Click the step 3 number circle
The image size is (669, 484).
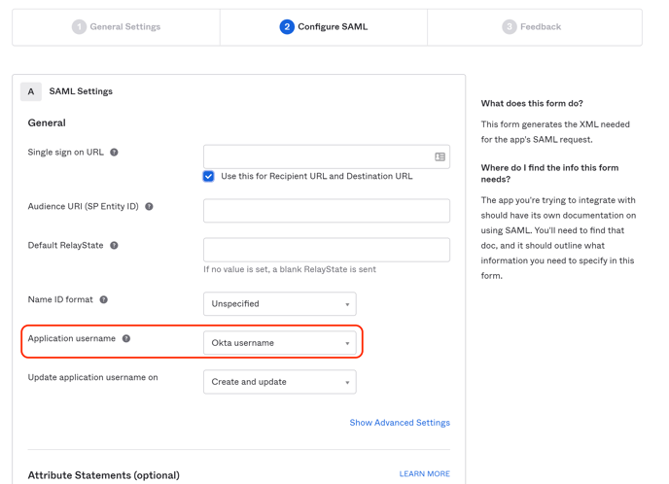click(509, 27)
